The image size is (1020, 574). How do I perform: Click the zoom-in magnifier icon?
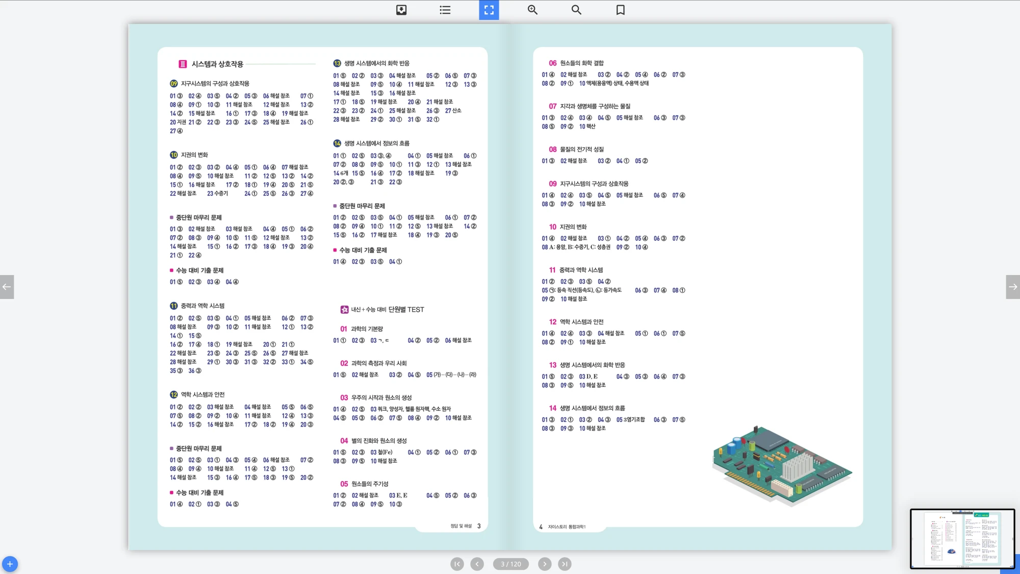click(532, 10)
